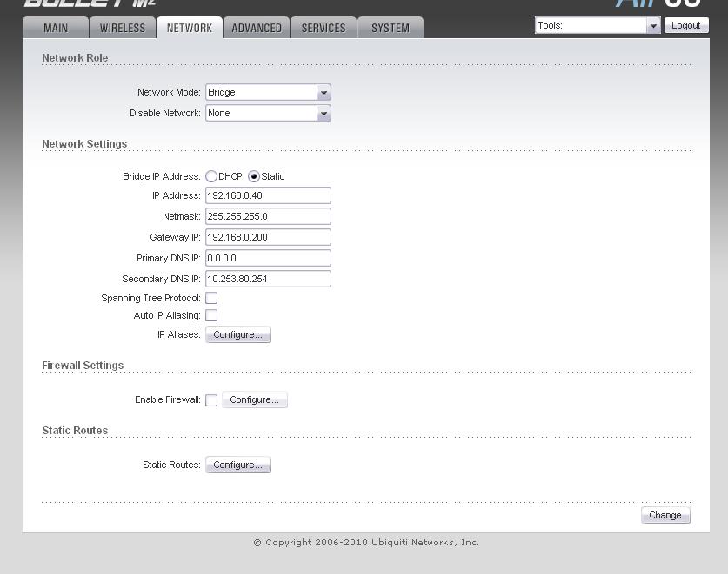Click the Change button
728x574 pixels.
665,515
